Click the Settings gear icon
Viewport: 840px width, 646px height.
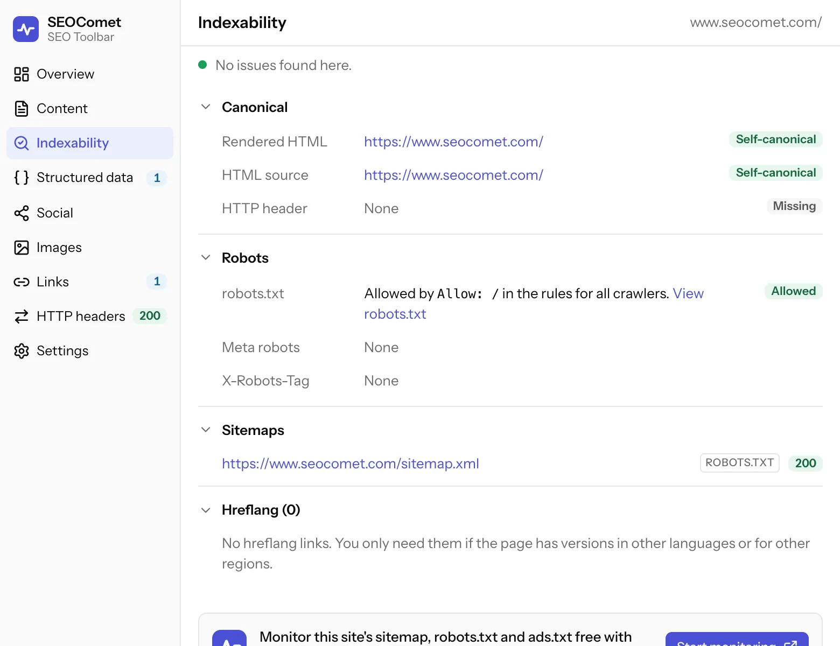[x=22, y=351]
